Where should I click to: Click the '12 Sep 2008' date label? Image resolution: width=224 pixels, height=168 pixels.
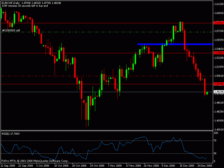(8, 165)
